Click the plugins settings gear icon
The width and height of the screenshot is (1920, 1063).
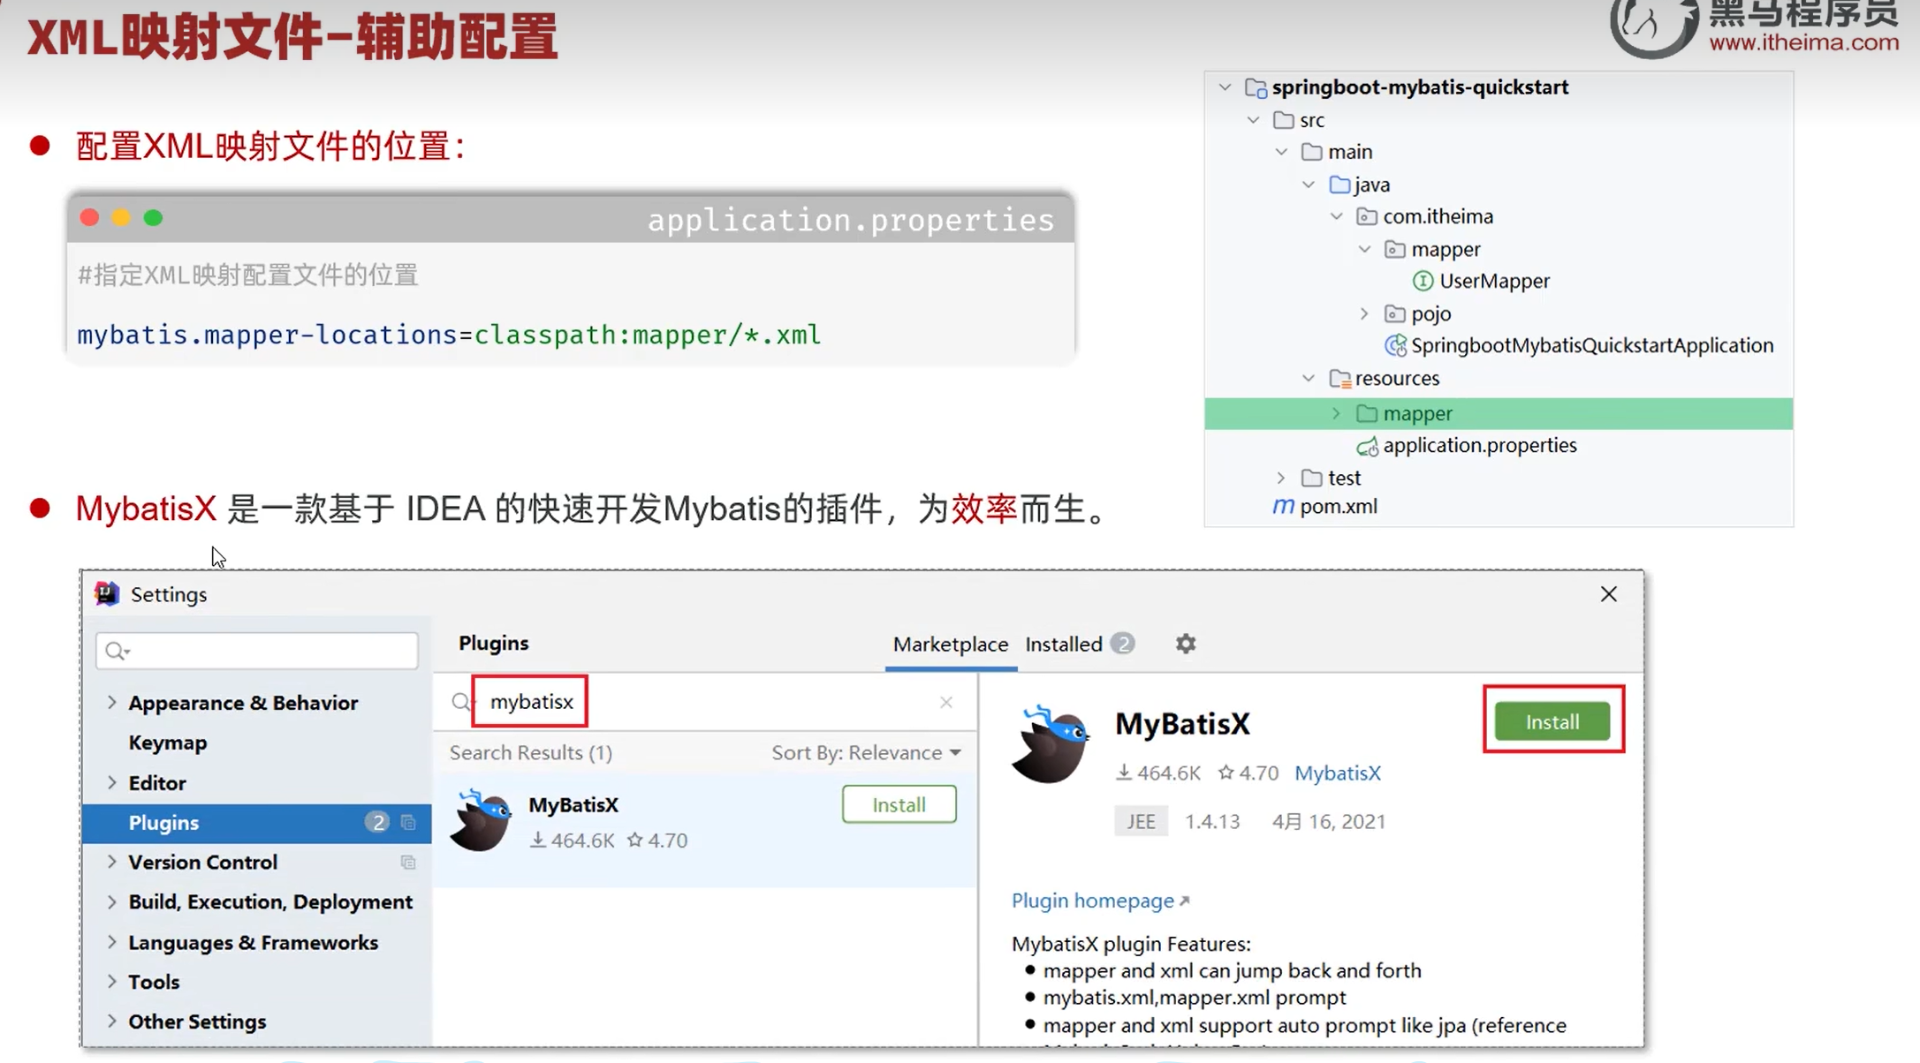pos(1185,644)
